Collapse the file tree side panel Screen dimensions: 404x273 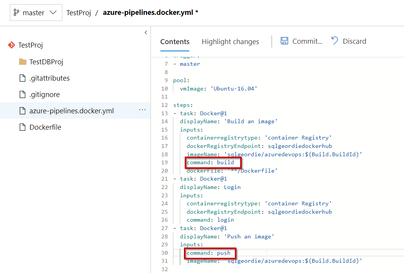click(146, 33)
